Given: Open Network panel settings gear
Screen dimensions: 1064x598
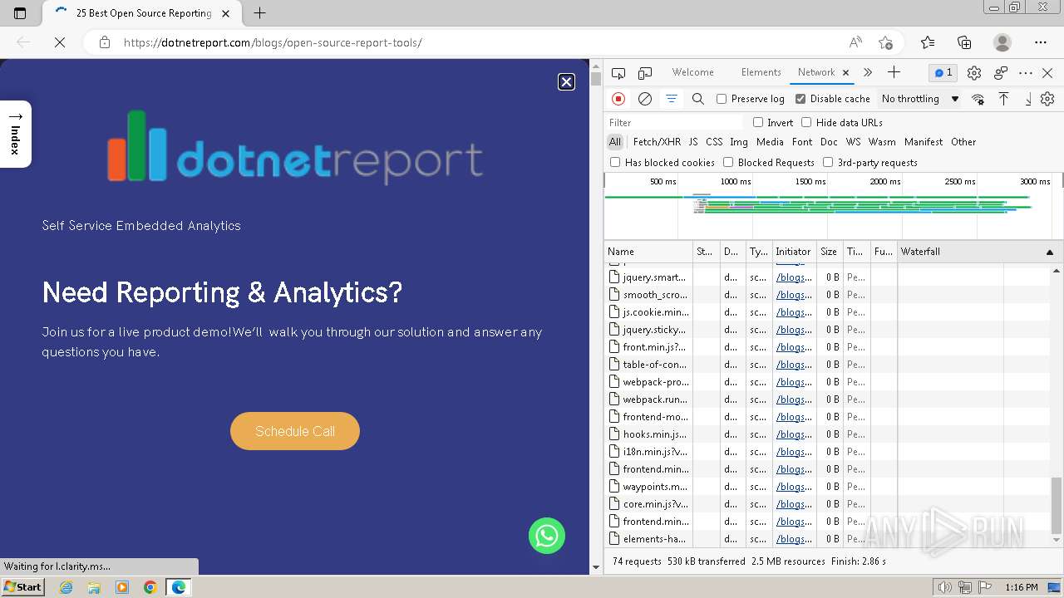Looking at the screenshot, I should click(x=1047, y=99).
